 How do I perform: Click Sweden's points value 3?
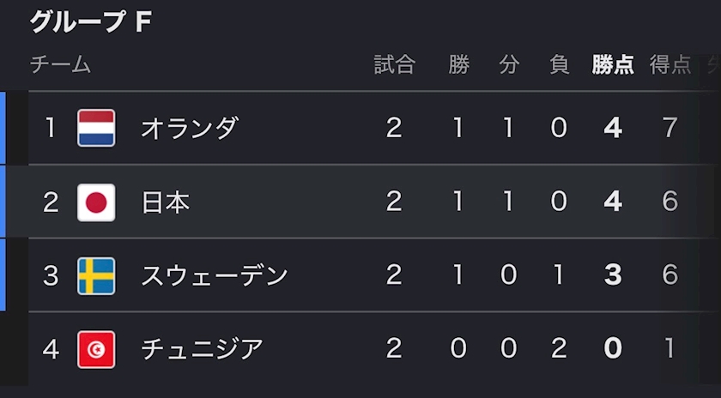(x=613, y=275)
